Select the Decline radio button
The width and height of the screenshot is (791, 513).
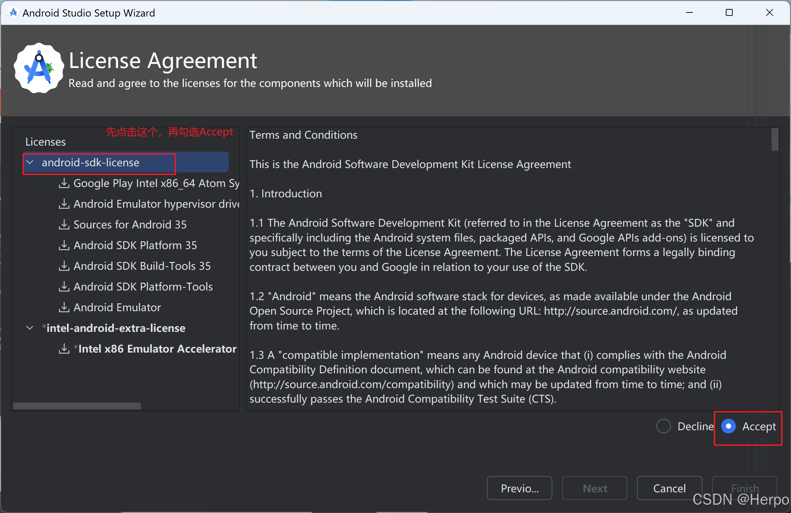click(663, 426)
